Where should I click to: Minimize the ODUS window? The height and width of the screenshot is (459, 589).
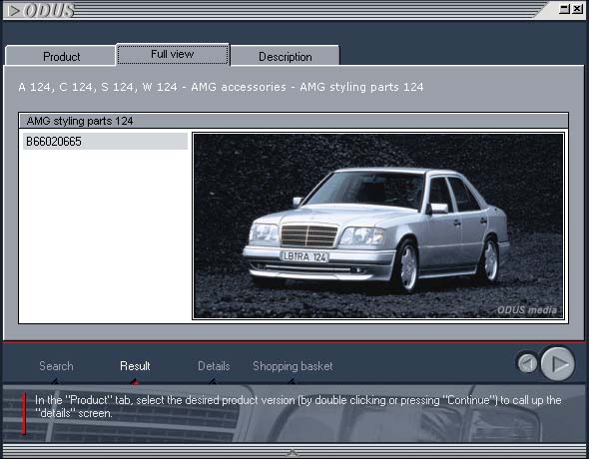coord(564,9)
